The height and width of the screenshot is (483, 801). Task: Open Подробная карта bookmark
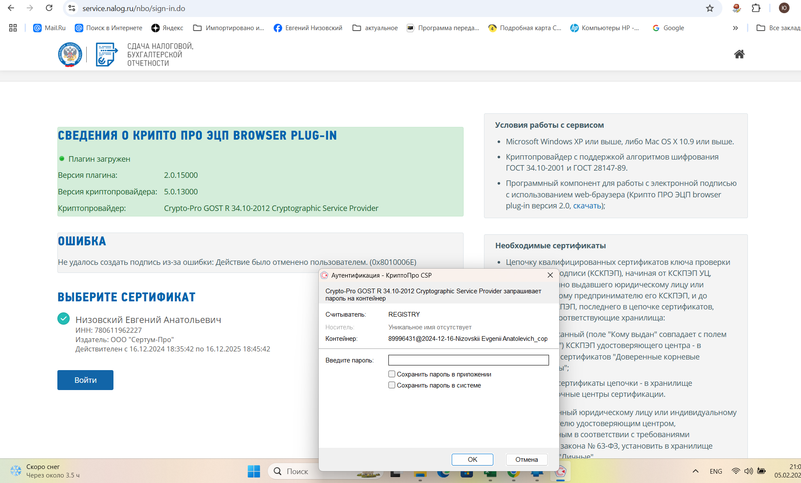(x=525, y=28)
